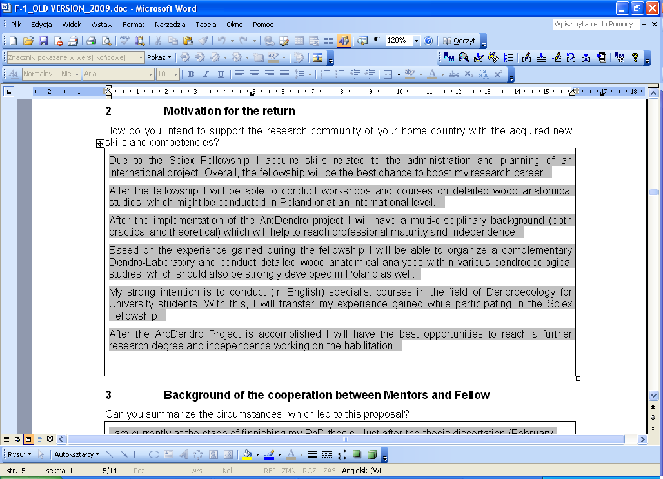Open the Plik menu

(x=16, y=25)
